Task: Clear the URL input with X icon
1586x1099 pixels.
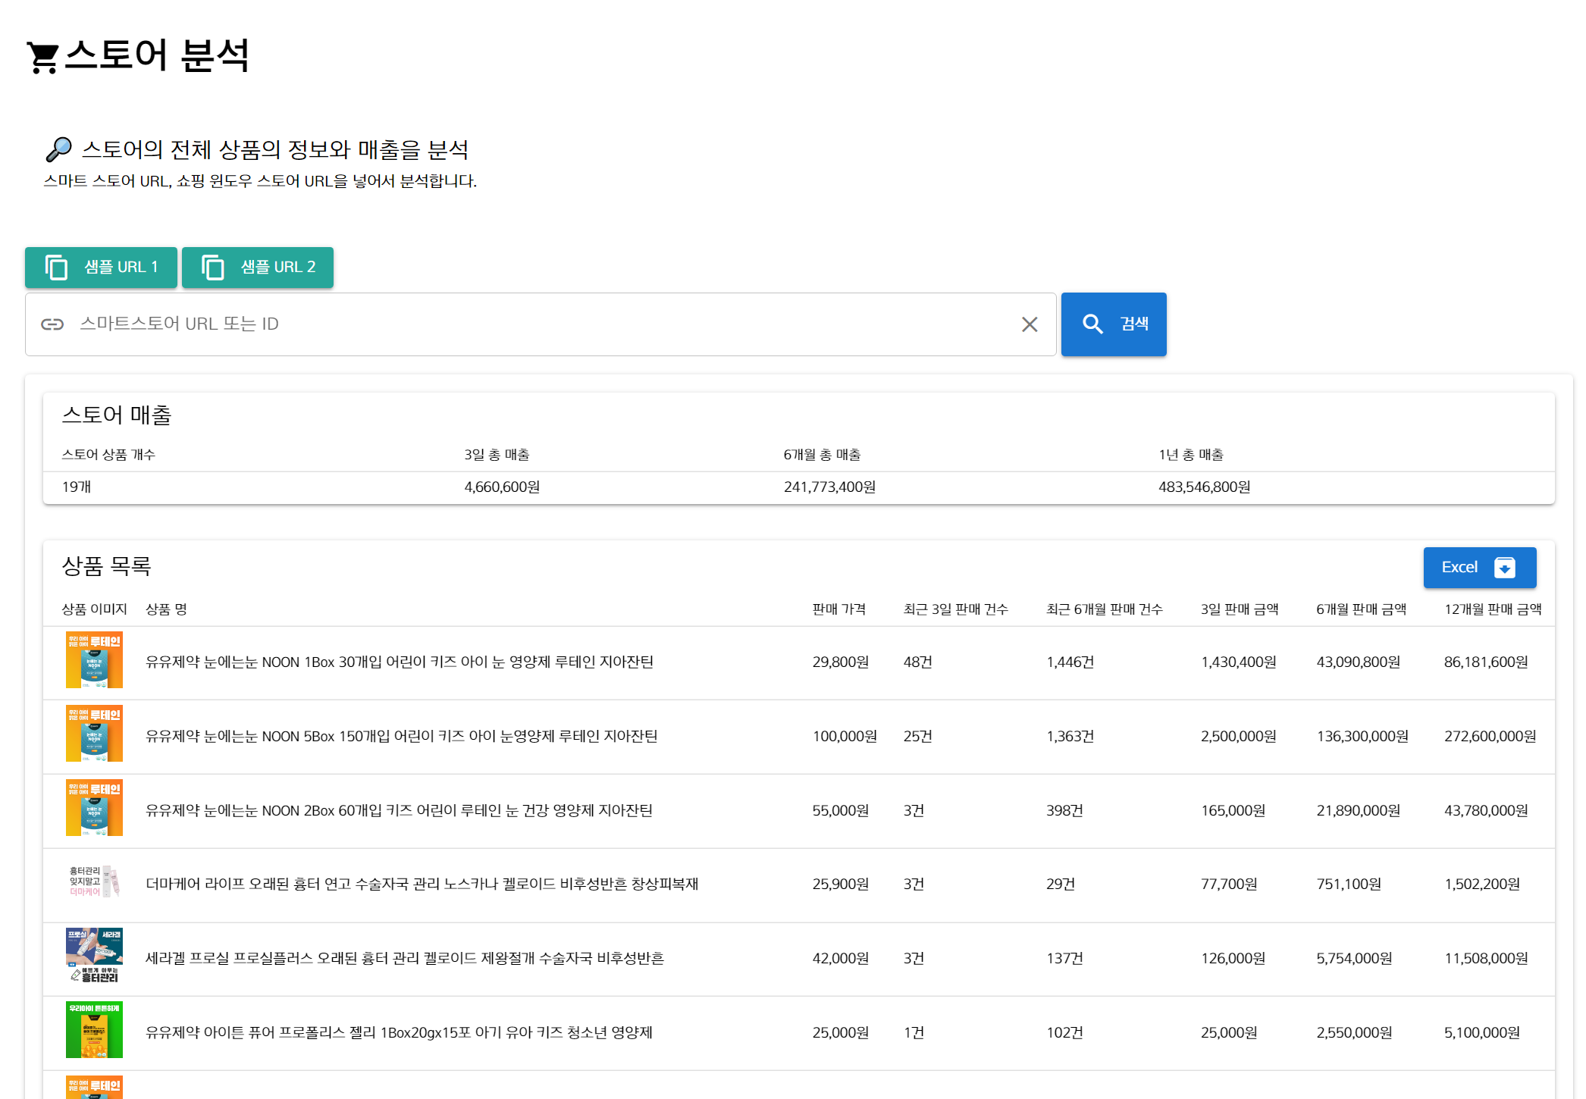Action: (1029, 324)
